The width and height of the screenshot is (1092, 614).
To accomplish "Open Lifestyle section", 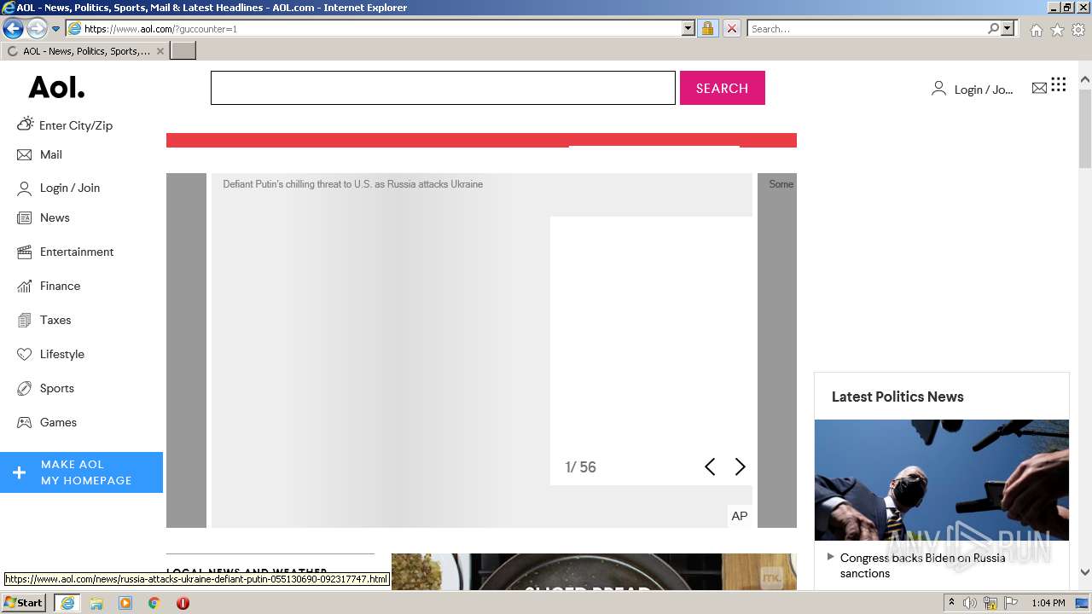I will click(x=62, y=354).
